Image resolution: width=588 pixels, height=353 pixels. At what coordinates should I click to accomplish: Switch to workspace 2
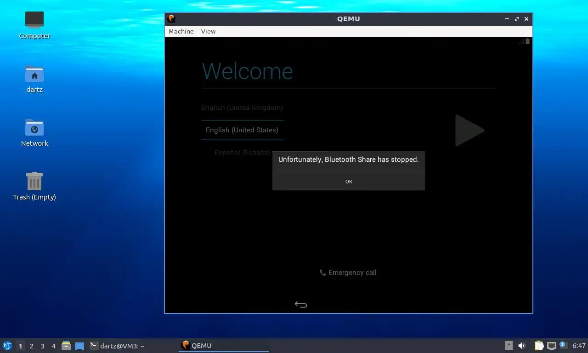click(x=31, y=346)
